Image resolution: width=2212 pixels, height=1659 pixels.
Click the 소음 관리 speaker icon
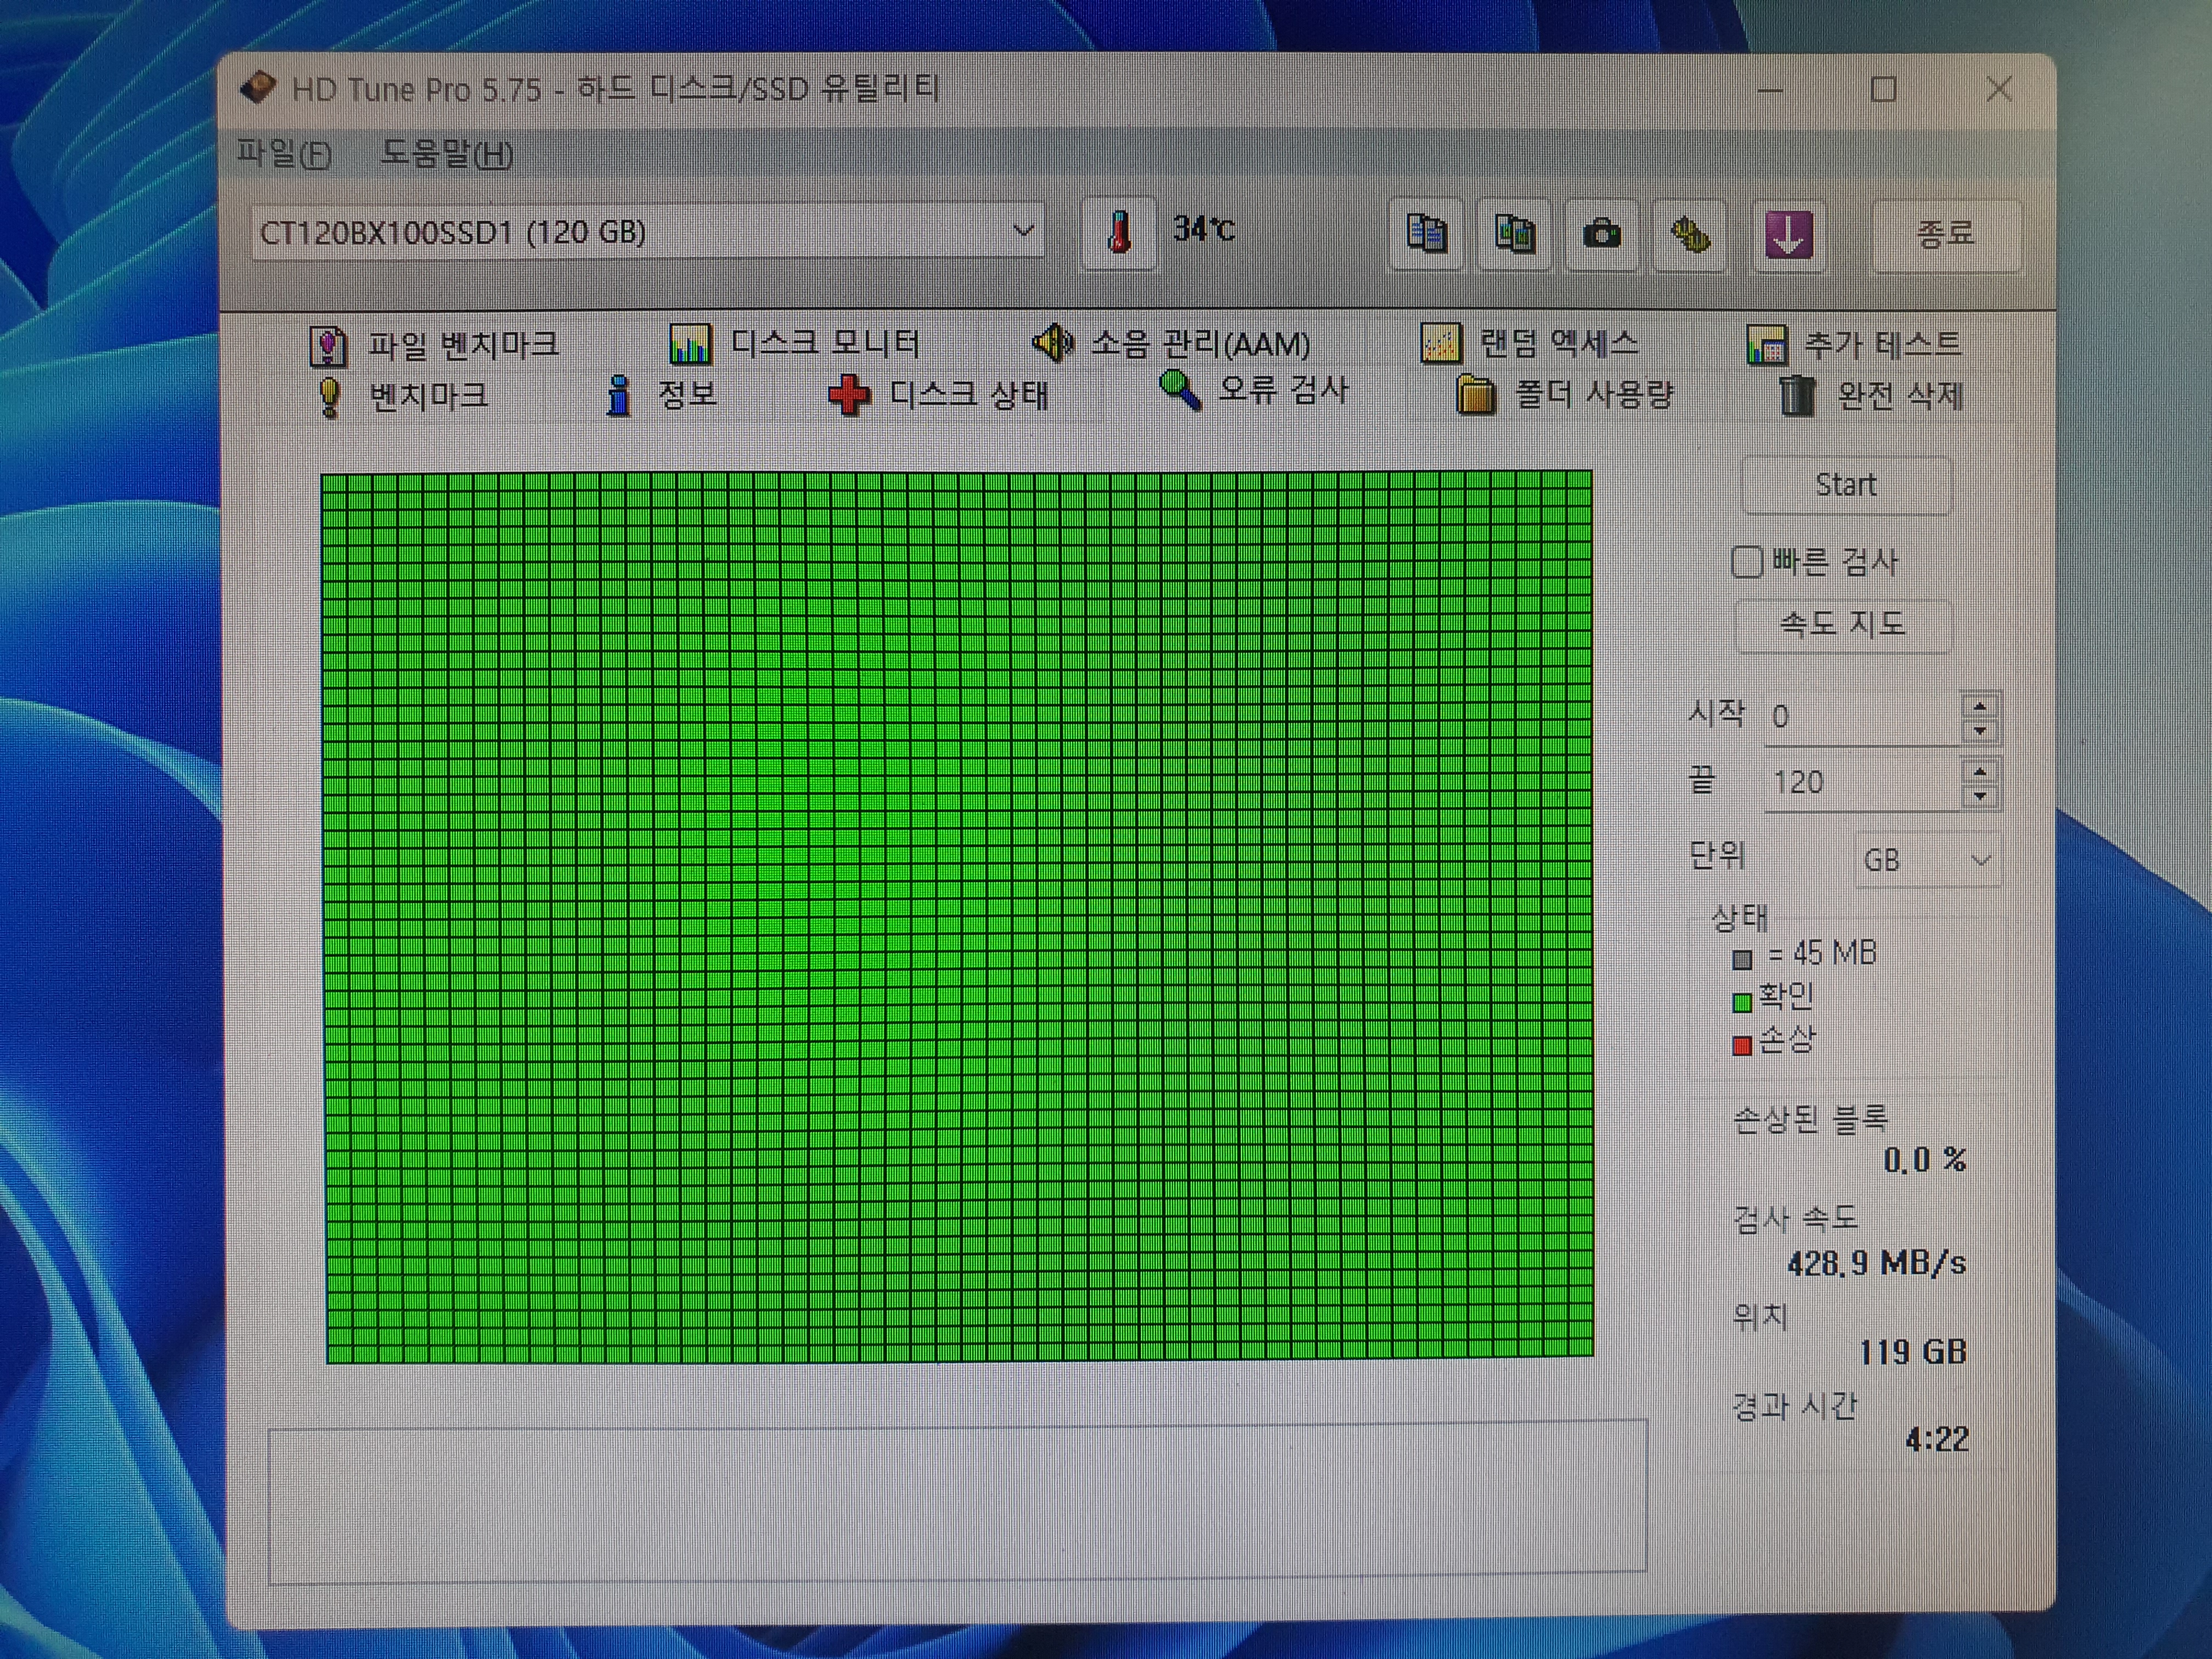1052,343
